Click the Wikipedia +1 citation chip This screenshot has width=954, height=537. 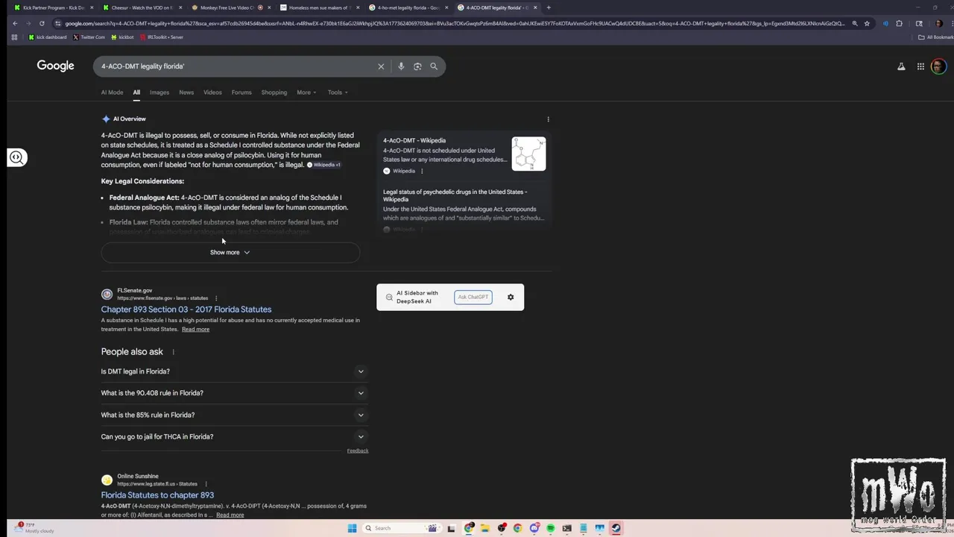[323, 165]
